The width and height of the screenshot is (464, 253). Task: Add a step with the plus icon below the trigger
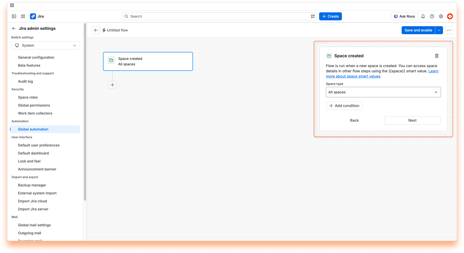112,85
